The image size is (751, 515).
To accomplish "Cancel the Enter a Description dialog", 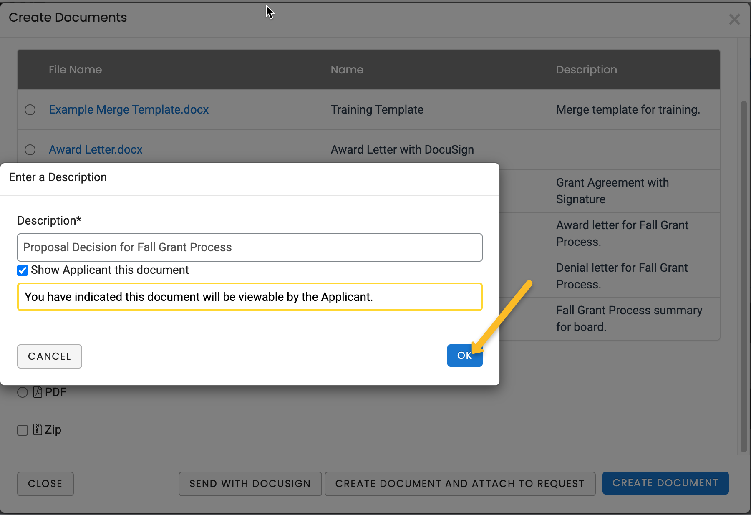I will (49, 356).
